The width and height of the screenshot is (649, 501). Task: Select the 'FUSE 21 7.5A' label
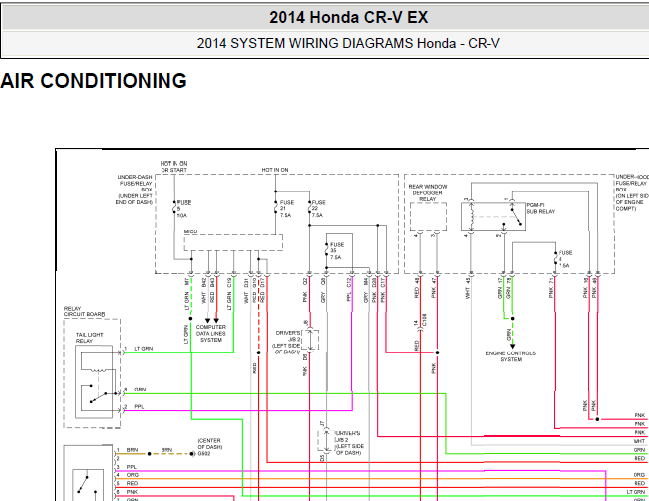point(287,209)
